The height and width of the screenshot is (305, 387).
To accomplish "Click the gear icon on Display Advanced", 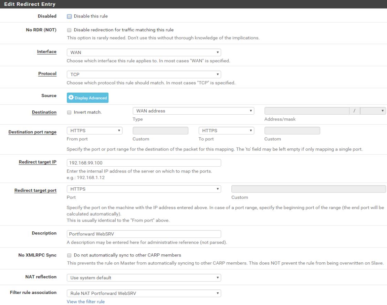I will 71,98.
